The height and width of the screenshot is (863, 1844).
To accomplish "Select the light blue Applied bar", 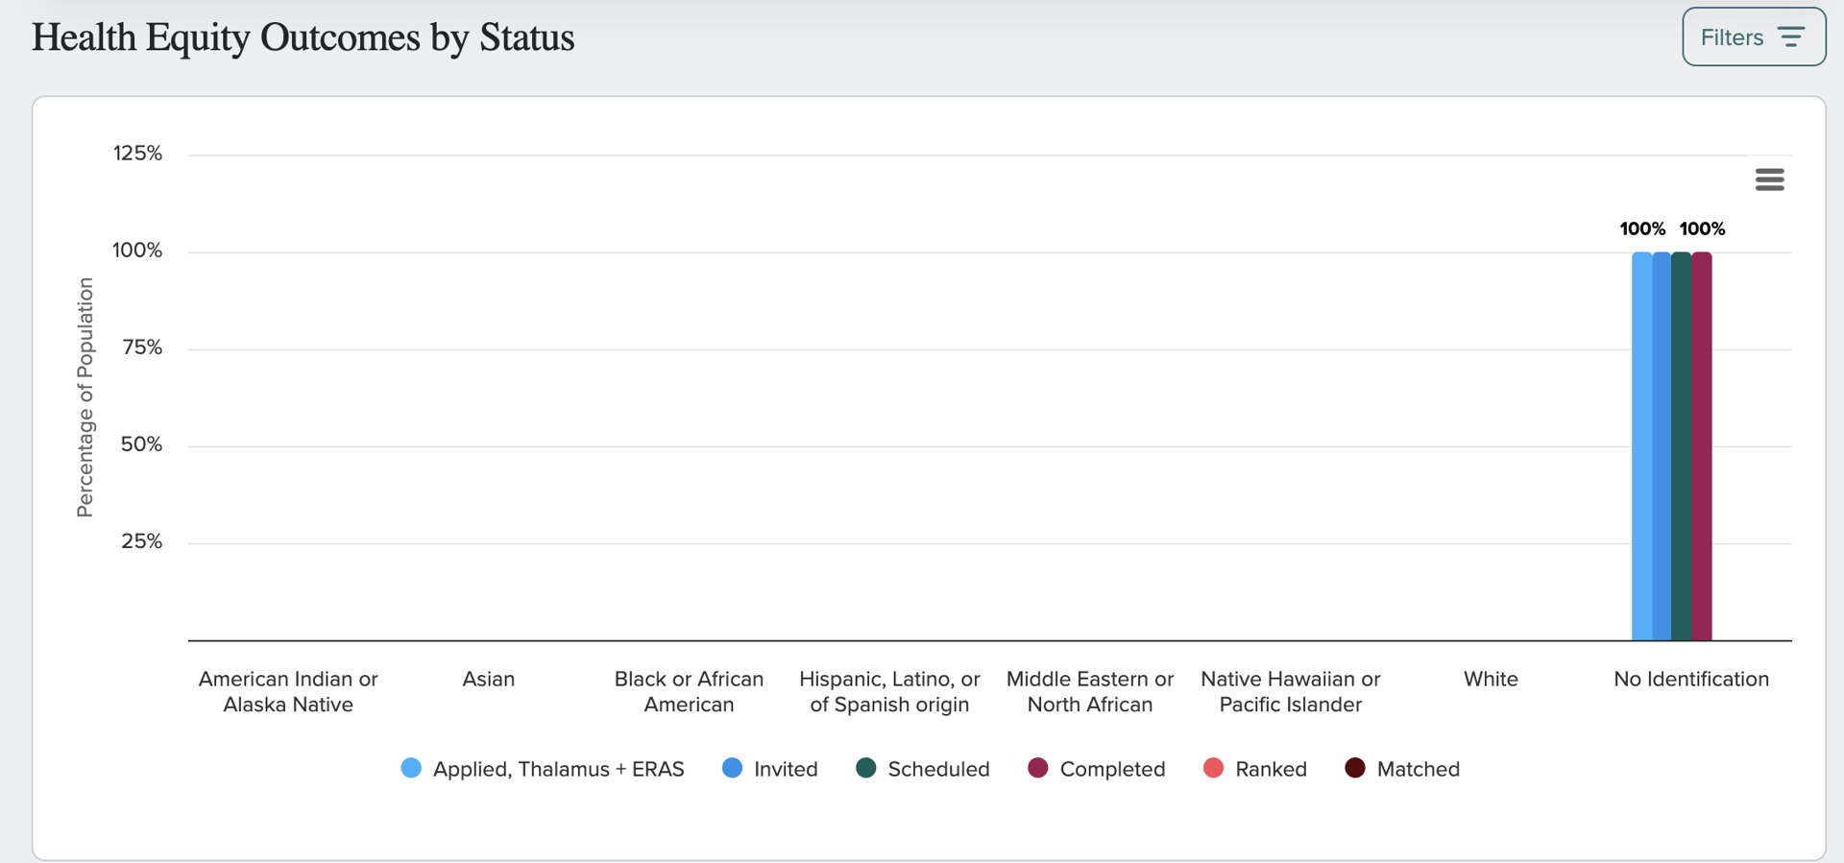I will (x=1641, y=446).
